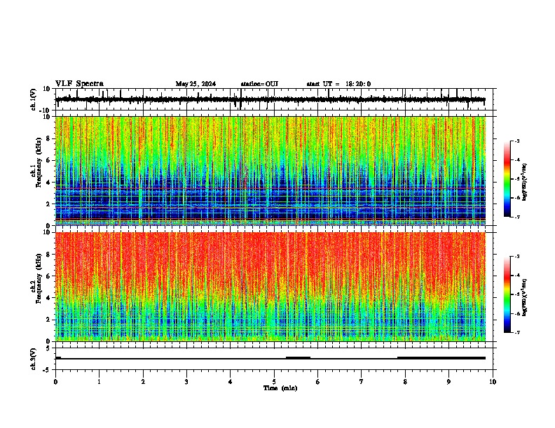555x428 pixels.
Task: Click the "-7" tick on ch.2 colorbar
Action: (x=516, y=333)
